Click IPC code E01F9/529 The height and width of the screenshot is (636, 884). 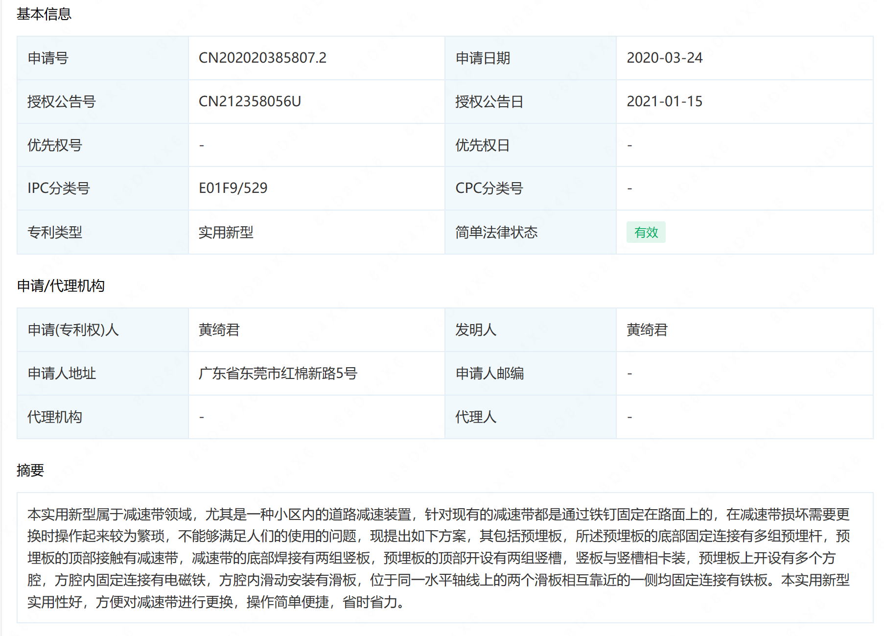click(233, 188)
